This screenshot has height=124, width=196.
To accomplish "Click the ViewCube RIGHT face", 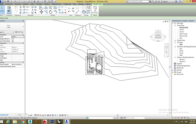I will pos(158,35).
